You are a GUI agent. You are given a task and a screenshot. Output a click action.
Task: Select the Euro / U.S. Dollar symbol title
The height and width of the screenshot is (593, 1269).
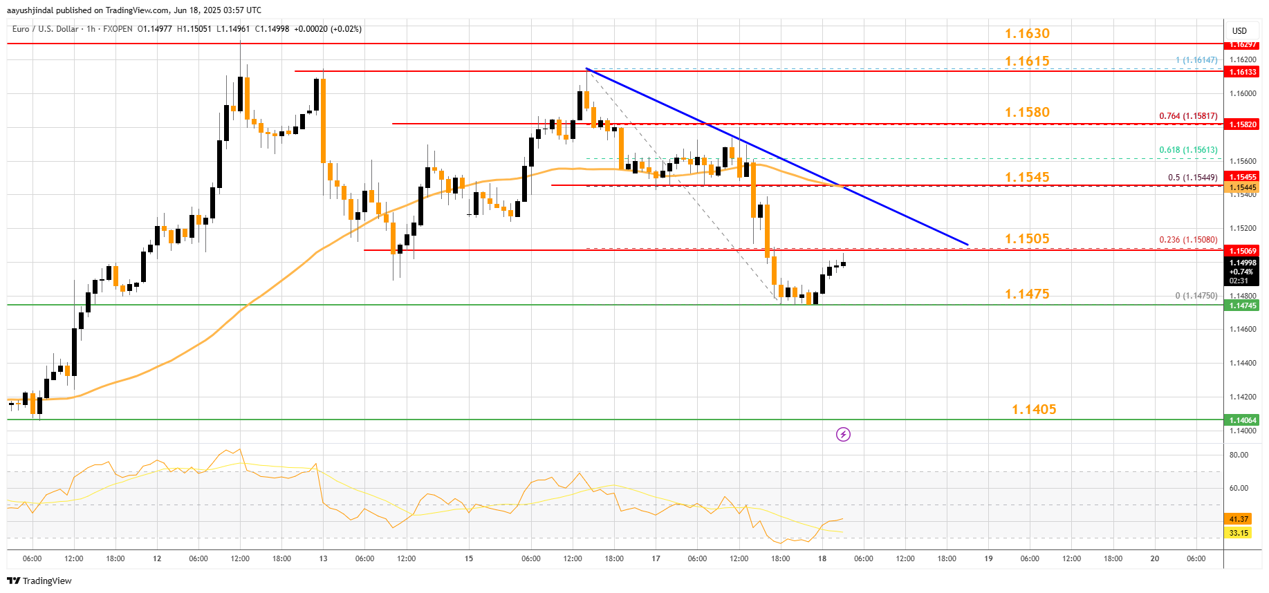[x=46, y=29]
